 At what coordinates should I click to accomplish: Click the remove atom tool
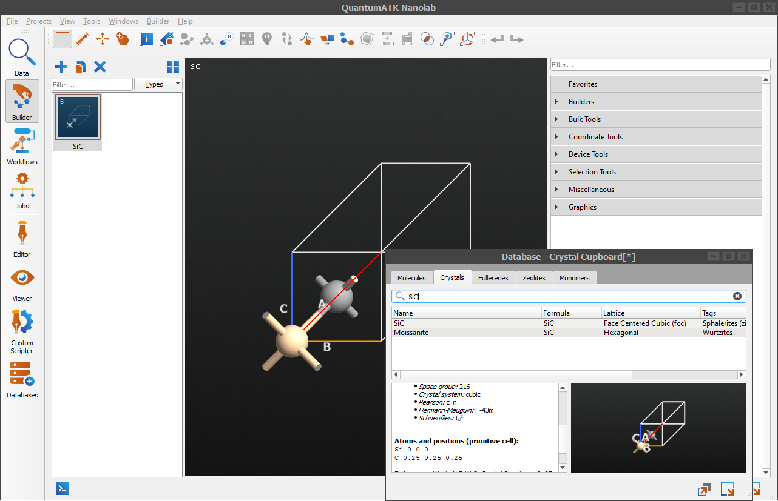click(187, 39)
